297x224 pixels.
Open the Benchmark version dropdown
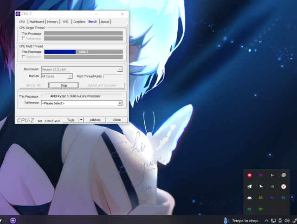pos(119,69)
